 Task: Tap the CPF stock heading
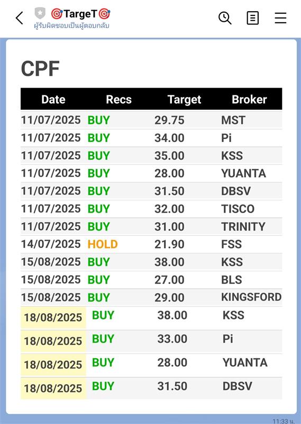(40, 69)
